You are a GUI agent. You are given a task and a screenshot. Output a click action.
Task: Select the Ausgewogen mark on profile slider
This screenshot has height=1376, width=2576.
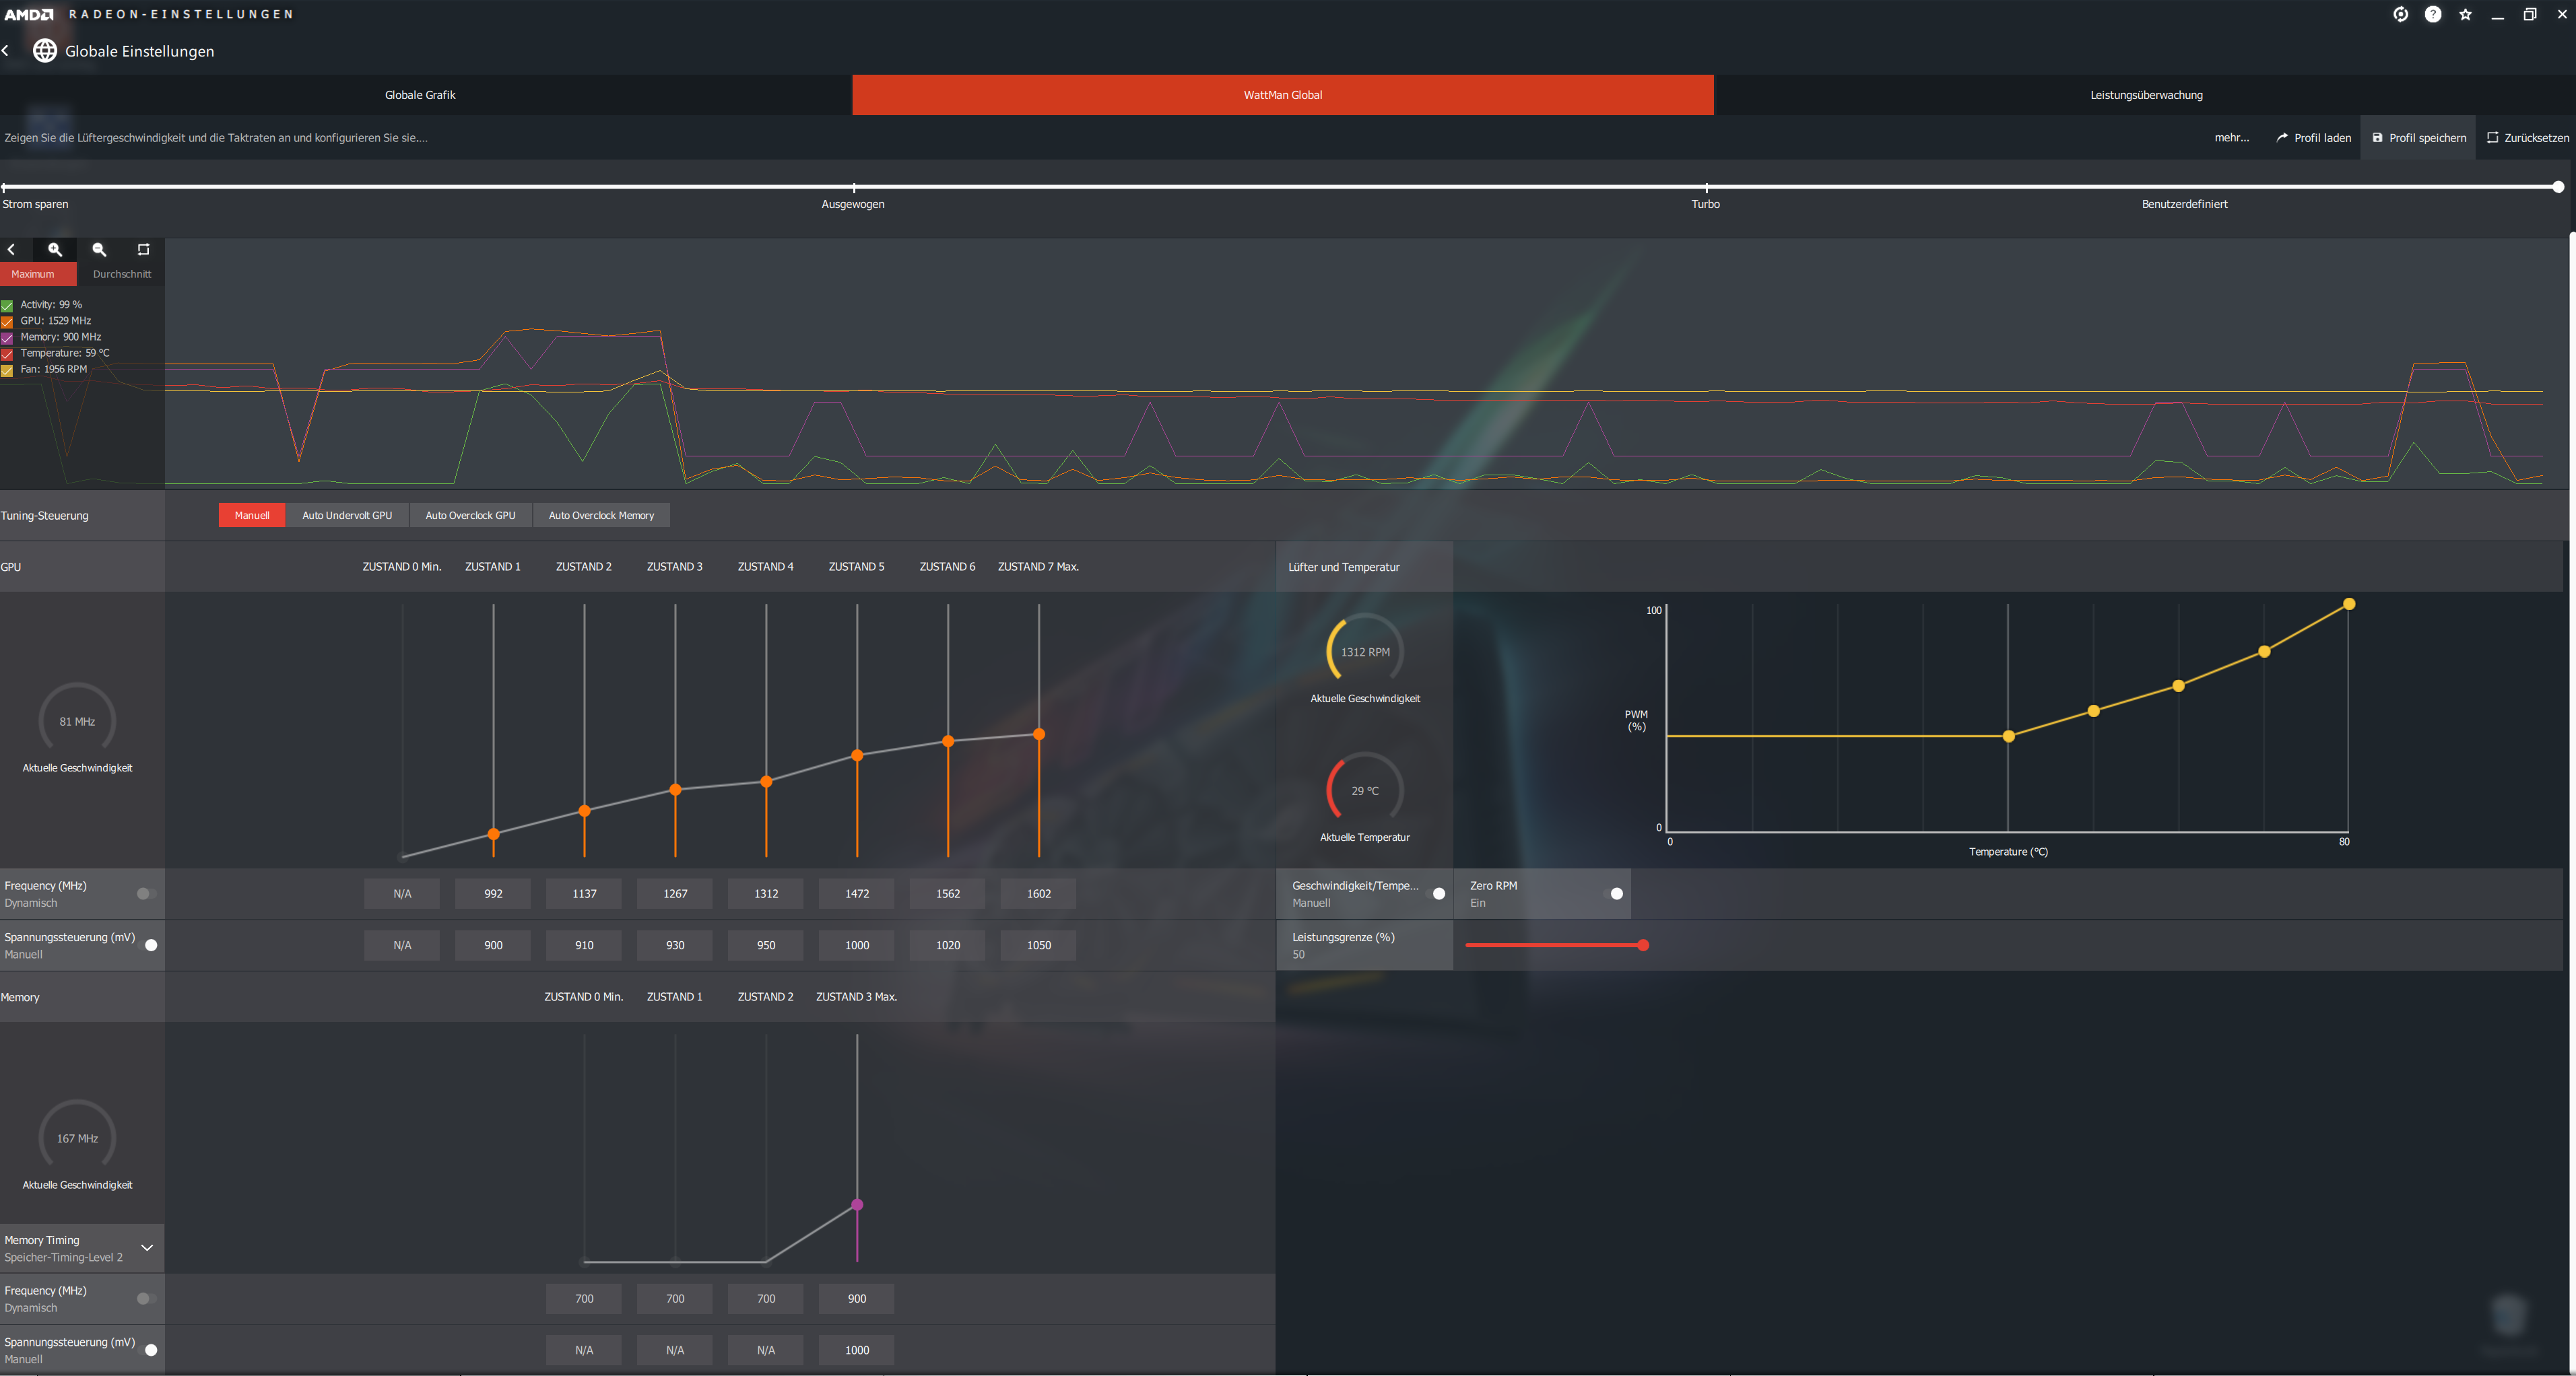(x=853, y=188)
